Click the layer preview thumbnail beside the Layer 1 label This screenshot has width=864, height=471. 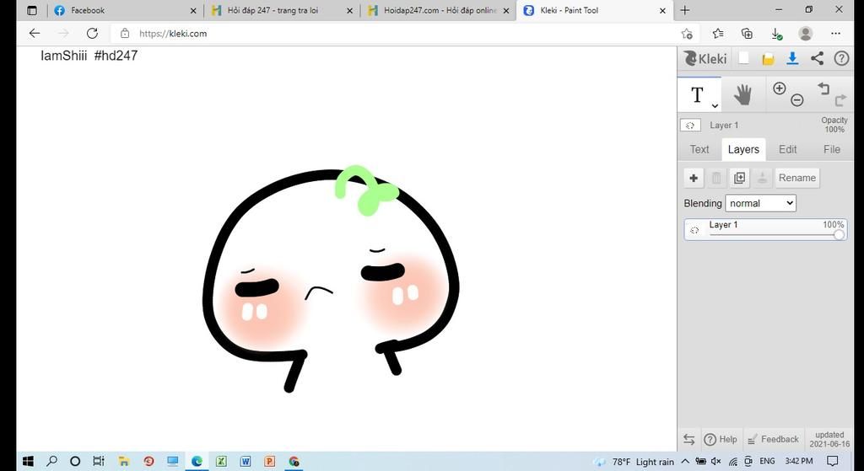point(690,125)
